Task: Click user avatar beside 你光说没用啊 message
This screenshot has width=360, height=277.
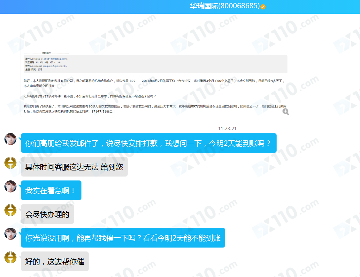Action: coord(11,234)
